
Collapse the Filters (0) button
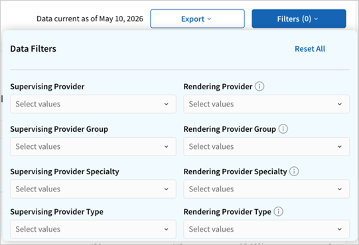299,19
